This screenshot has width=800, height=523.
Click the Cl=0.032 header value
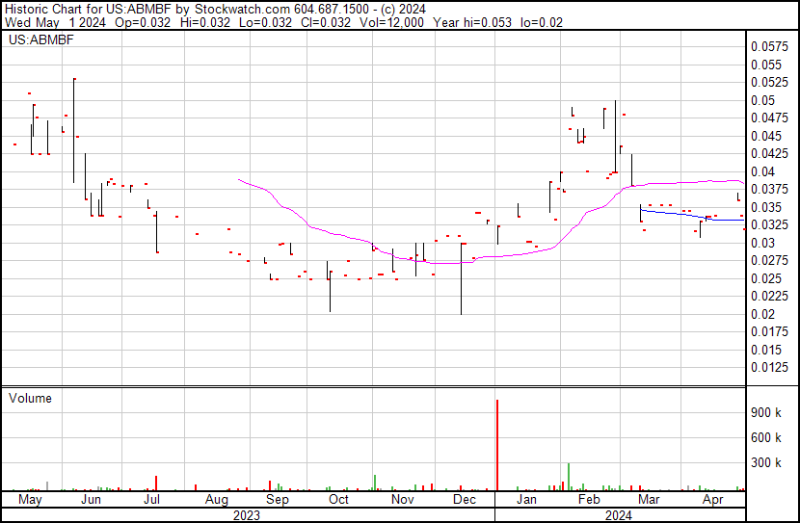pos(326,22)
